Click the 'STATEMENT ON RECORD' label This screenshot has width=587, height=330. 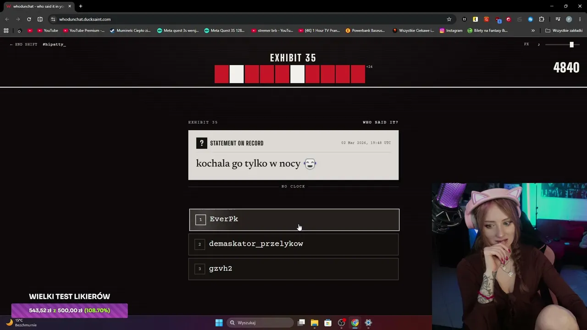(x=237, y=143)
